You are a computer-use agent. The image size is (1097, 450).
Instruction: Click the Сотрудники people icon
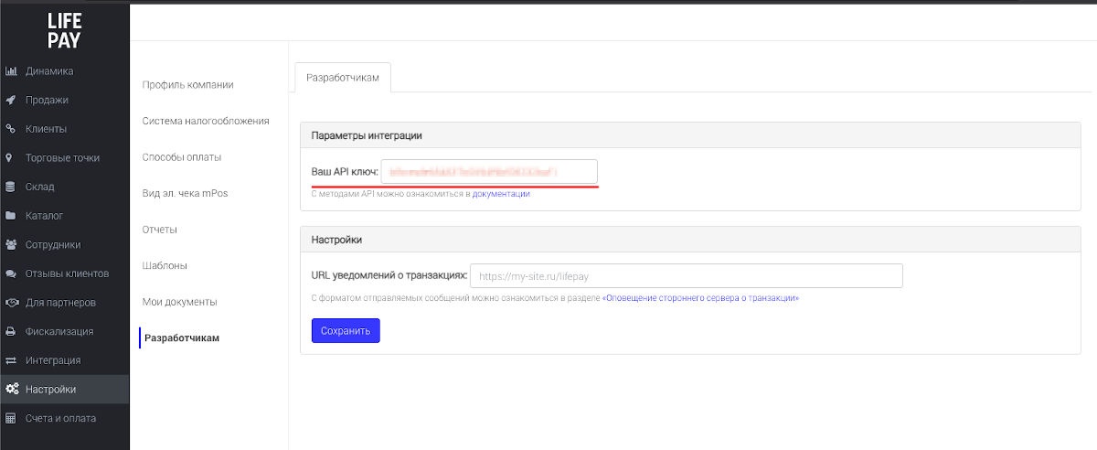point(11,245)
